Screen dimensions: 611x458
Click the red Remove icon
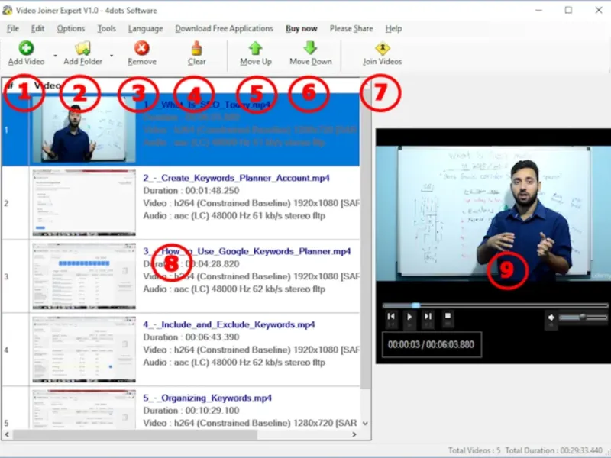[x=142, y=48]
